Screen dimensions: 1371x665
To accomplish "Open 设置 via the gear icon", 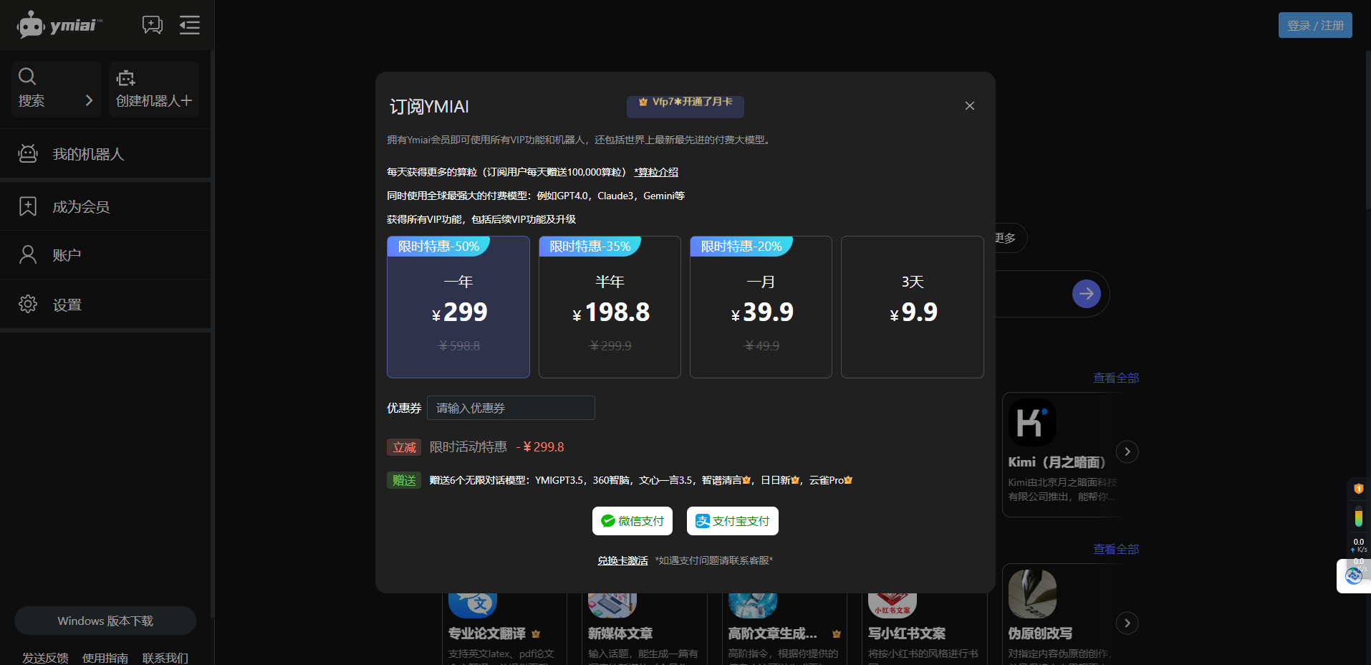I will [27, 303].
